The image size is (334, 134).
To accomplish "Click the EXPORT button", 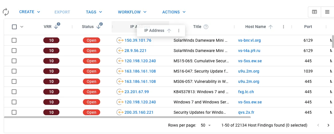I will tap(62, 12).
